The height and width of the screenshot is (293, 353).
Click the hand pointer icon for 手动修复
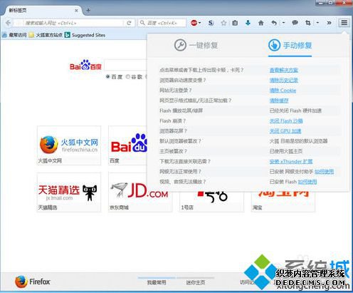tap(274, 45)
